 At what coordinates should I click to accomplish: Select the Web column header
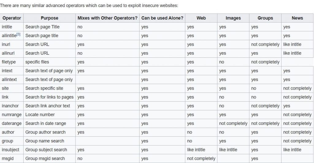coord(201,18)
